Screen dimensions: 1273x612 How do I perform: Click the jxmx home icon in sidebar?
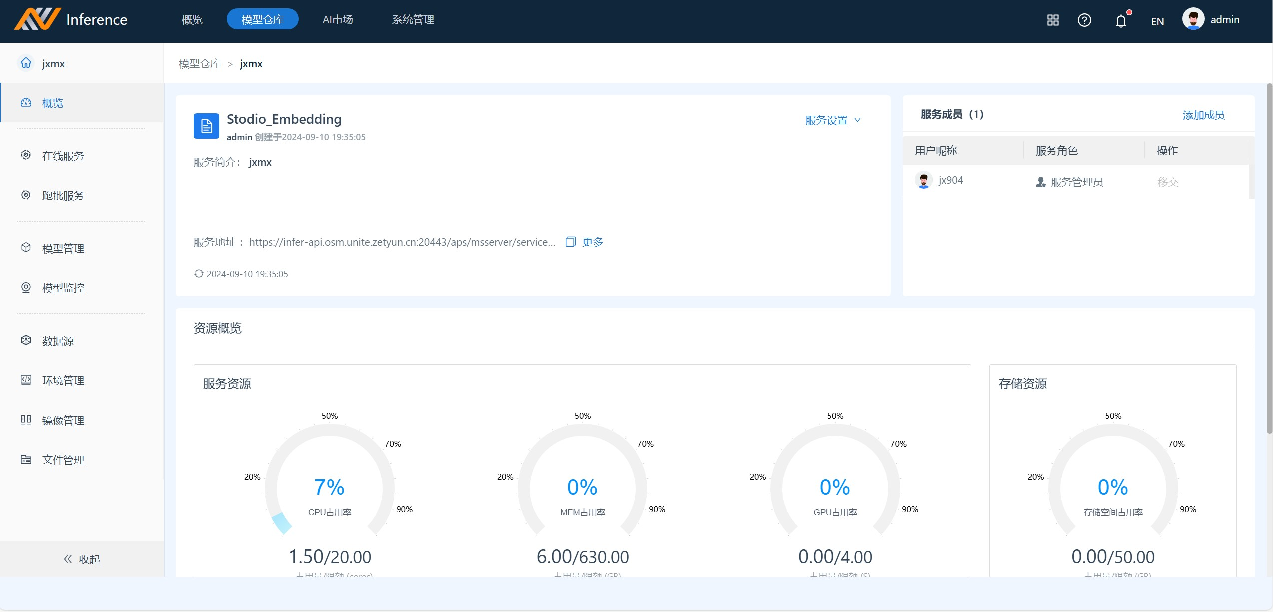click(26, 63)
